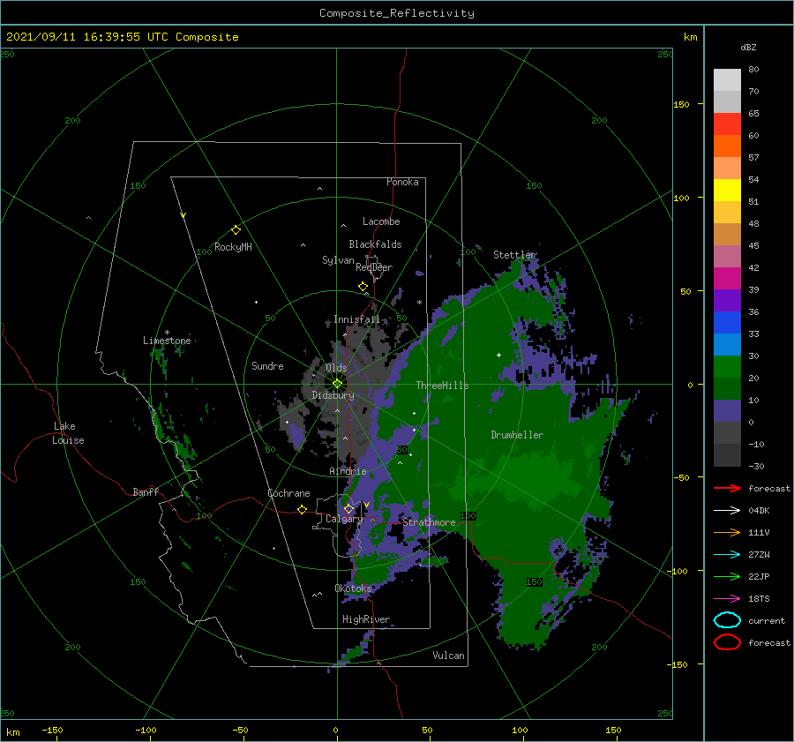This screenshot has width=794, height=742.
Task: Click the yellow diamond marker below RedDeer
Action: pos(363,286)
